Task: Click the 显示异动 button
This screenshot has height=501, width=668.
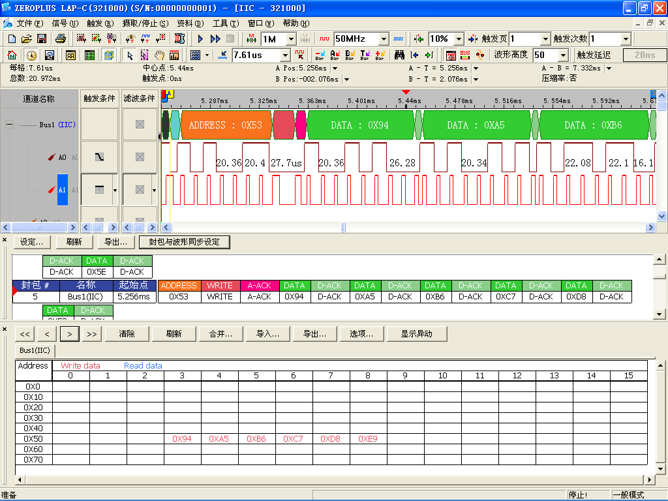Action: (x=418, y=334)
